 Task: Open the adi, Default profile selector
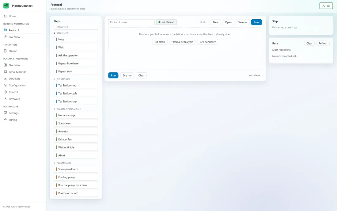click(166, 22)
